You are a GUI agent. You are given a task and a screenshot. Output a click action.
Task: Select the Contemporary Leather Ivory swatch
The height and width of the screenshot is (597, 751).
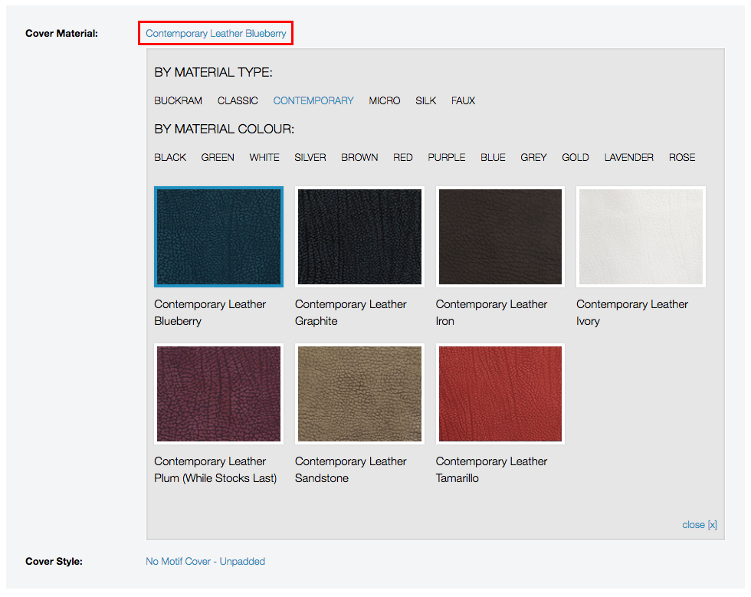(641, 237)
